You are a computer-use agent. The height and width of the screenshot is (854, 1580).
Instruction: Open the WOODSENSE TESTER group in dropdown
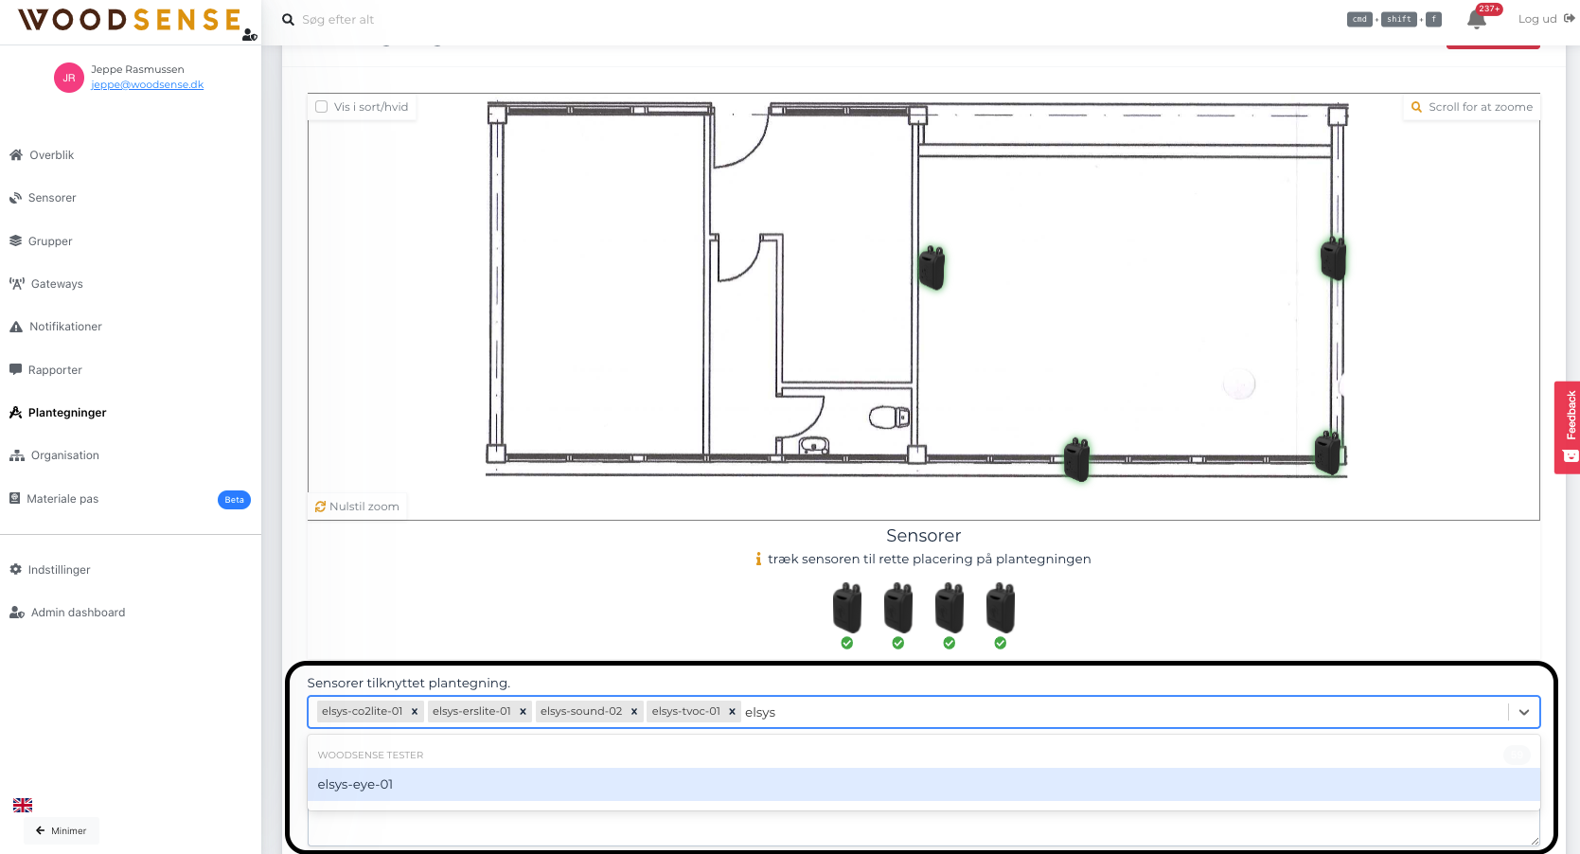tap(370, 755)
